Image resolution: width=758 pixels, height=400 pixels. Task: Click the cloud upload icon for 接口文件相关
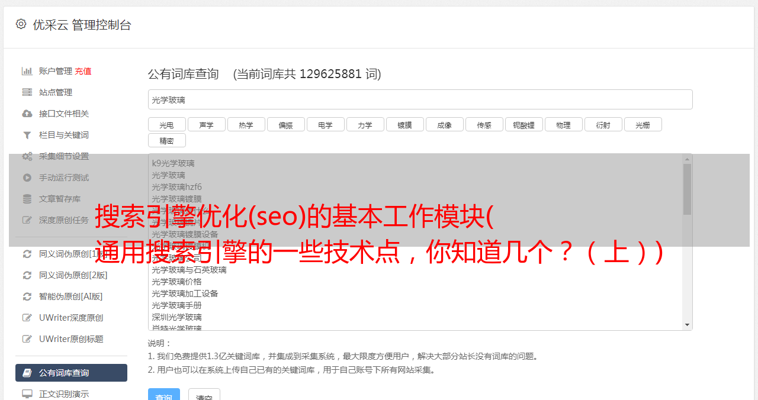[x=27, y=114]
